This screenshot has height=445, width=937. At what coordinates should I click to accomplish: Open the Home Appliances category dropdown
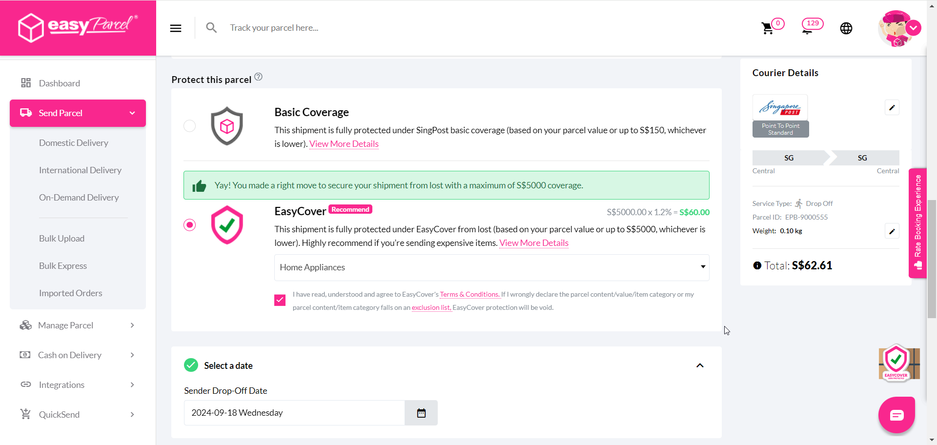click(x=491, y=267)
